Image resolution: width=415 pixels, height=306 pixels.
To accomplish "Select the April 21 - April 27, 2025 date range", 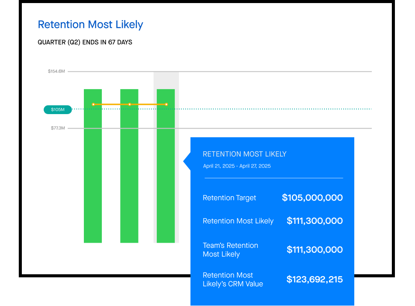I will pos(237,166).
